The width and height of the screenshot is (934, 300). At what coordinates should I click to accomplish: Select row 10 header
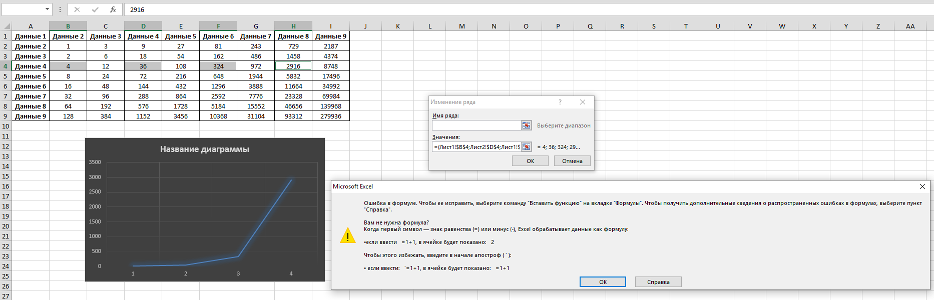pyautogui.click(x=6, y=126)
